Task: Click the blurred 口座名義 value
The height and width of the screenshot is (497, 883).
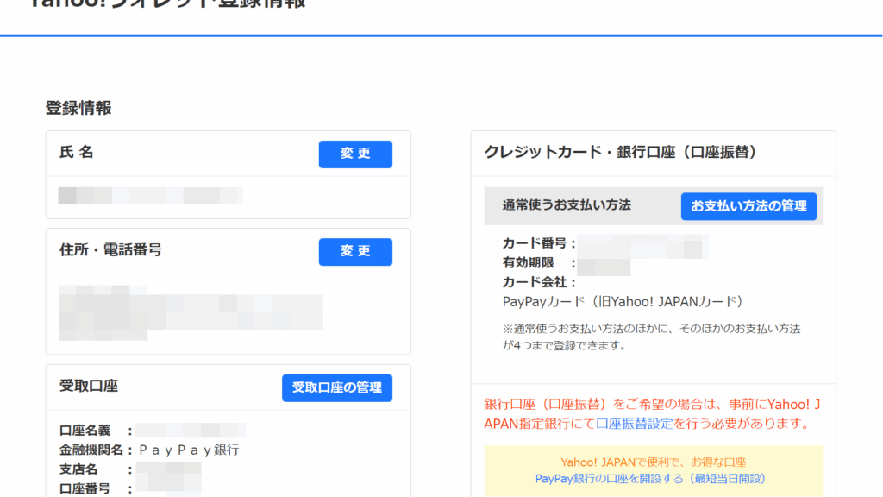Action: (x=191, y=430)
